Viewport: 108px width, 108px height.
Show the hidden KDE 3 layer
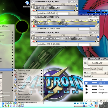(x=86, y=80)
